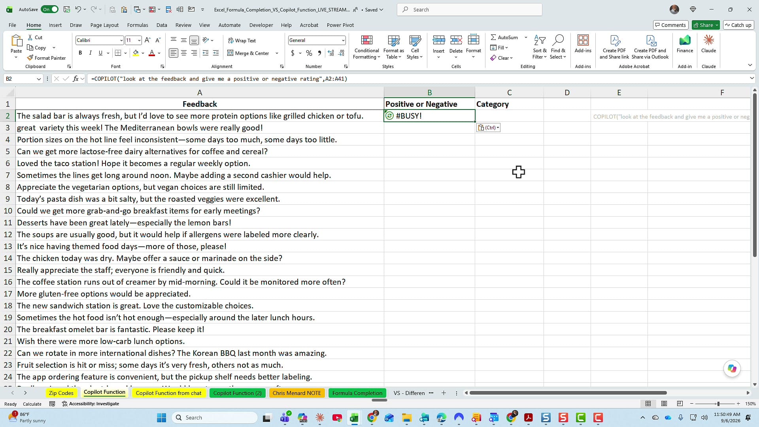Open the Clear dropdown

pyautogui.click(x=501, y=58)
